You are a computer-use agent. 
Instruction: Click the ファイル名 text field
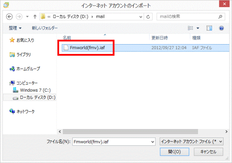[113, 142]
